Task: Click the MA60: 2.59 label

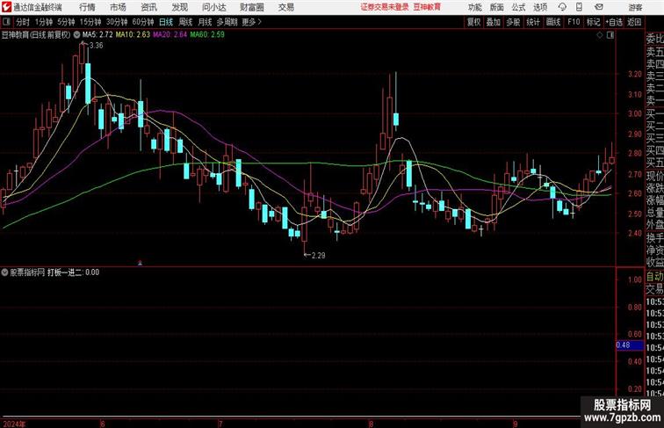Action: pos(207,35)
